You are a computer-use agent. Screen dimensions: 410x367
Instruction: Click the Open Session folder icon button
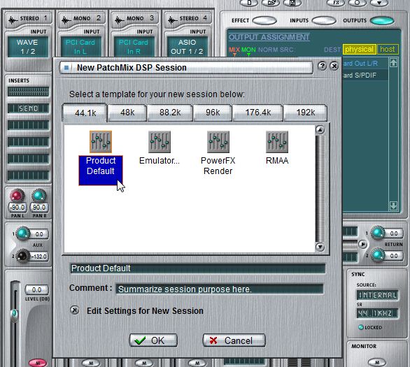[x=271, y=3]
